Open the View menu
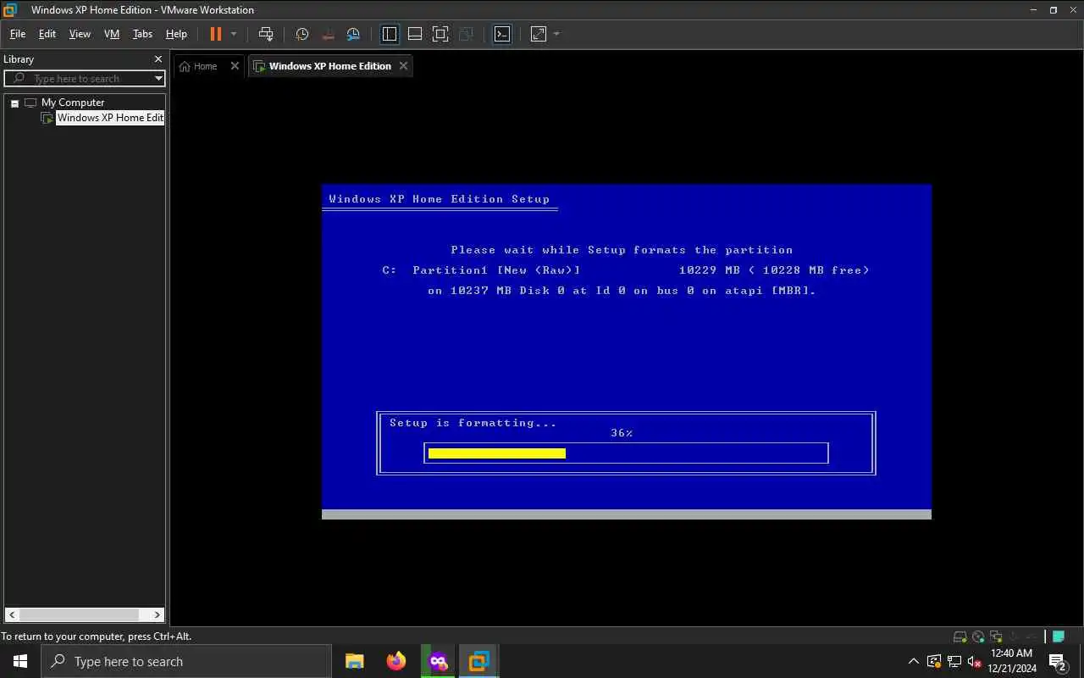 80,34
